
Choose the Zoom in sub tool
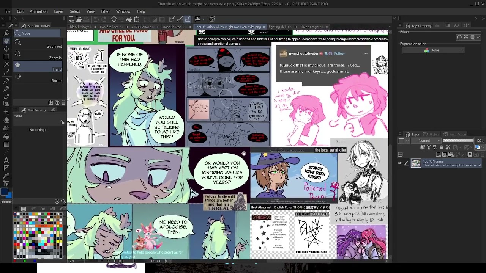pos(38,56)
